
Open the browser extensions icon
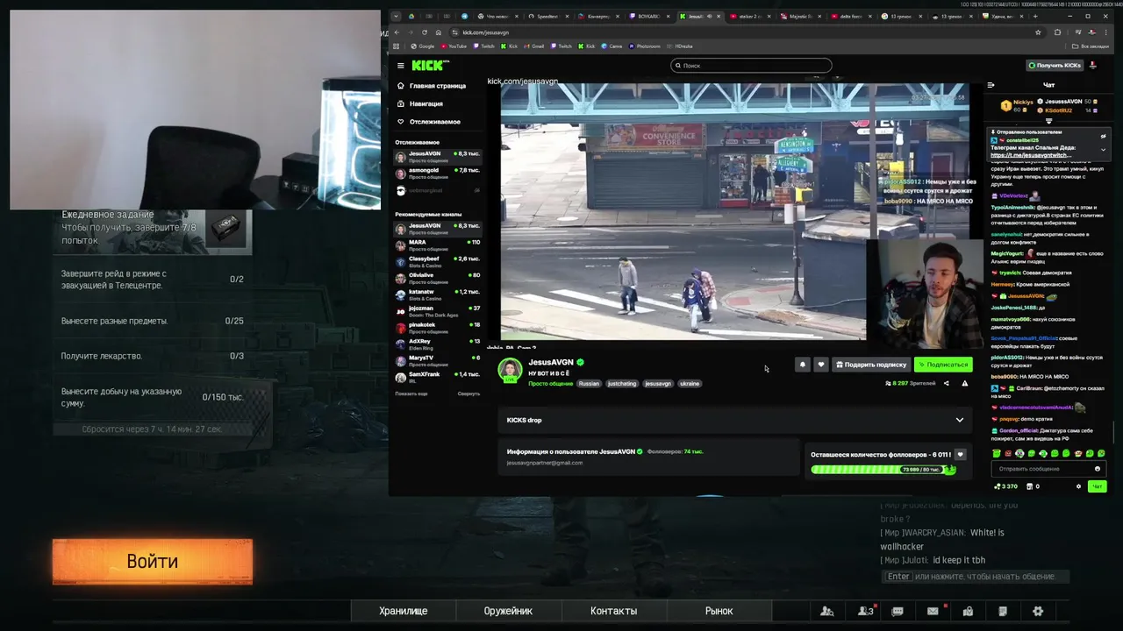(1057, 32)
